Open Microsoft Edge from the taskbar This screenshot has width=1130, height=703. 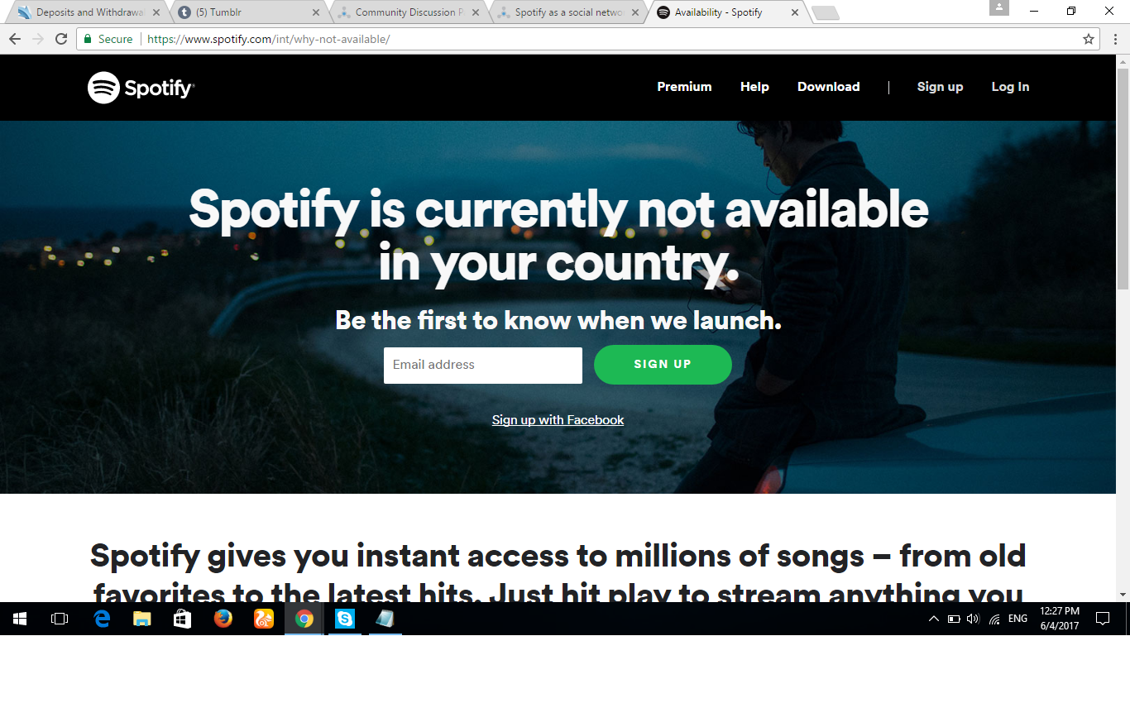[103, 619]
